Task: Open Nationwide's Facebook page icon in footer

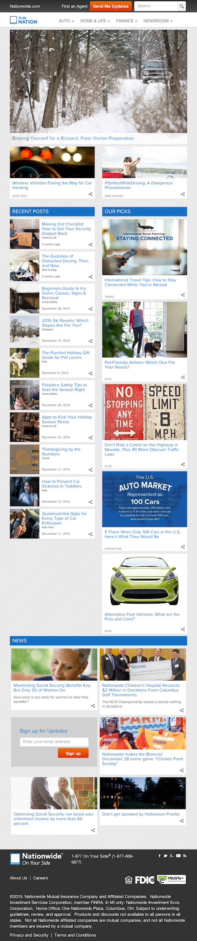Action: coord(160,856)
